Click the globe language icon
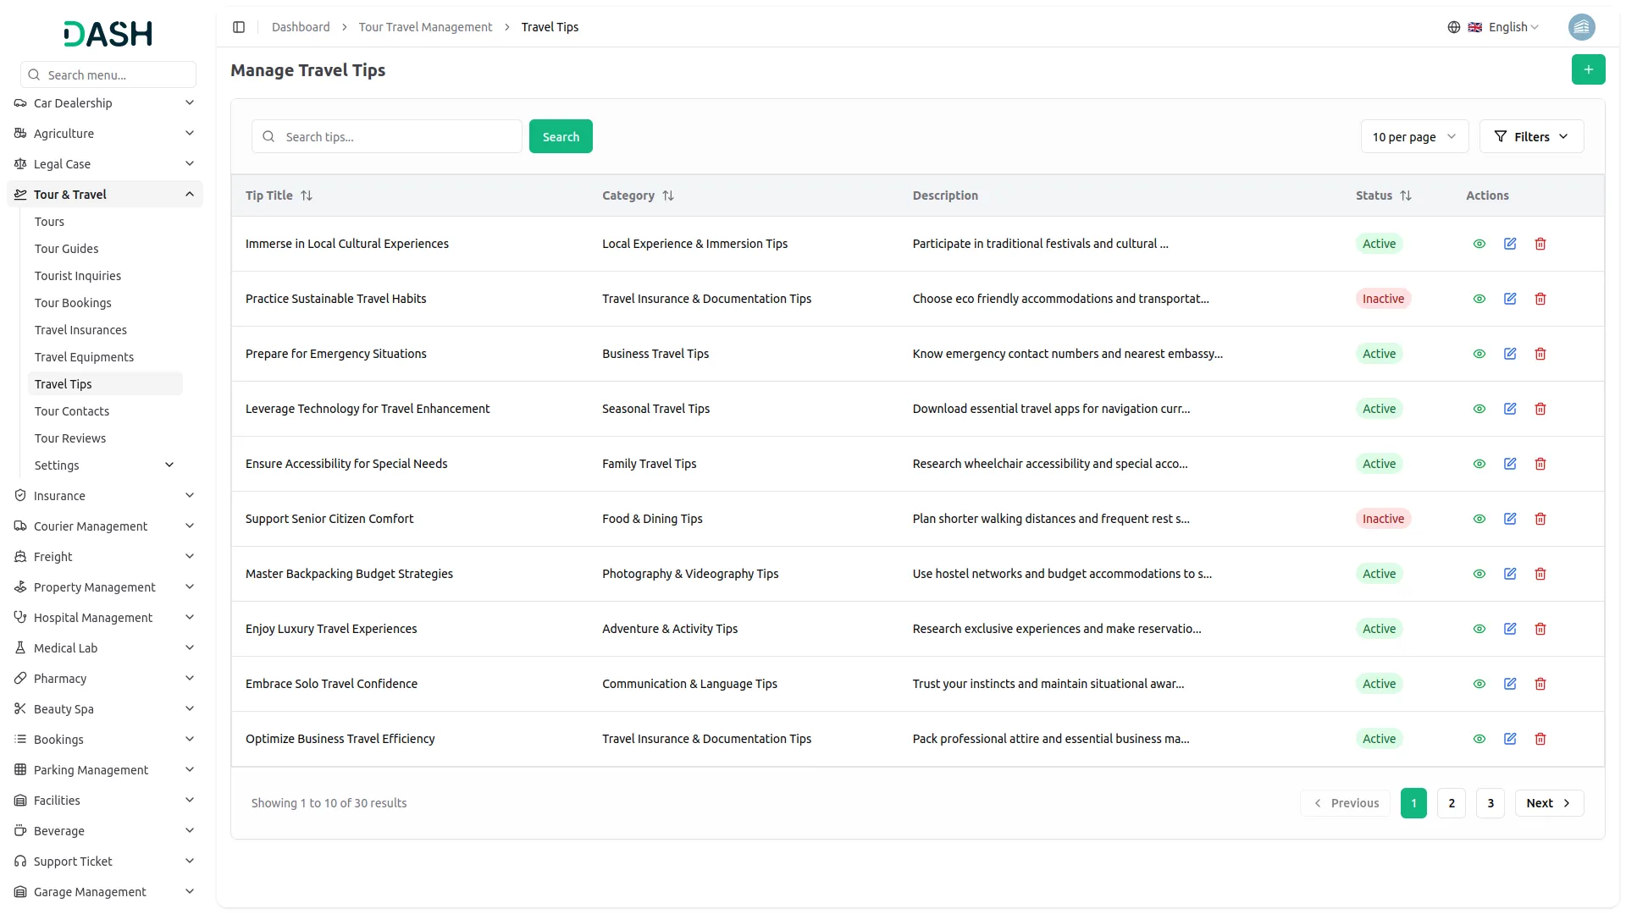 pyautogui.click(x=1453, y=27)
